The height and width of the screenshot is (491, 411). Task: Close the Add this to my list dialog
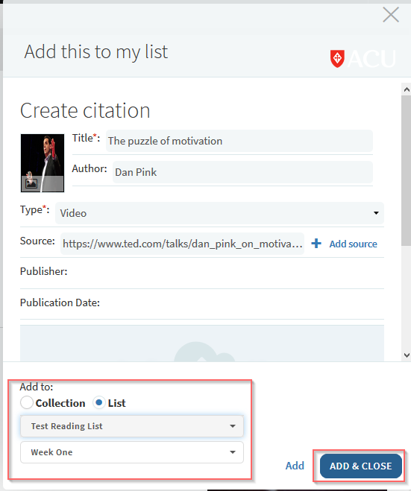click(391, 15)
